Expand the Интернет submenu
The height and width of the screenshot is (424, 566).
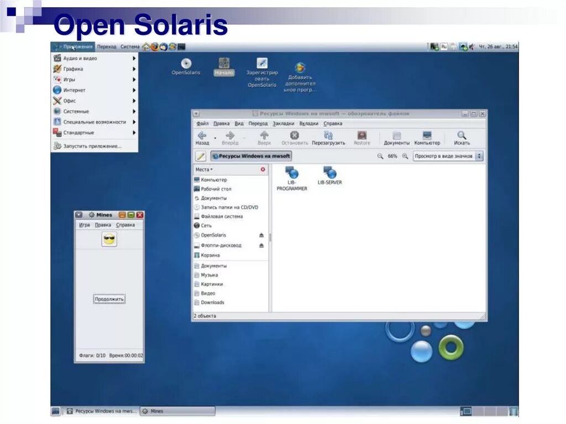coord(94,90)
